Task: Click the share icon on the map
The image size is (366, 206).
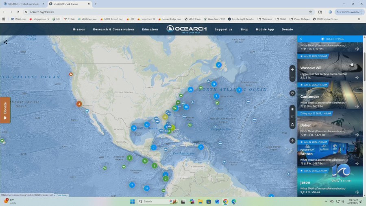Action: (x=5, y=42)
